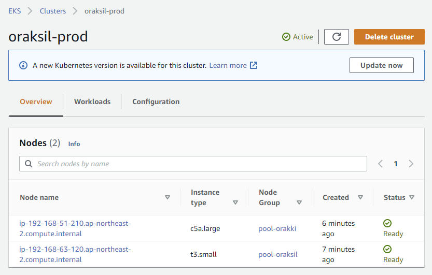Open the Nodes Info link

point(74,144)
